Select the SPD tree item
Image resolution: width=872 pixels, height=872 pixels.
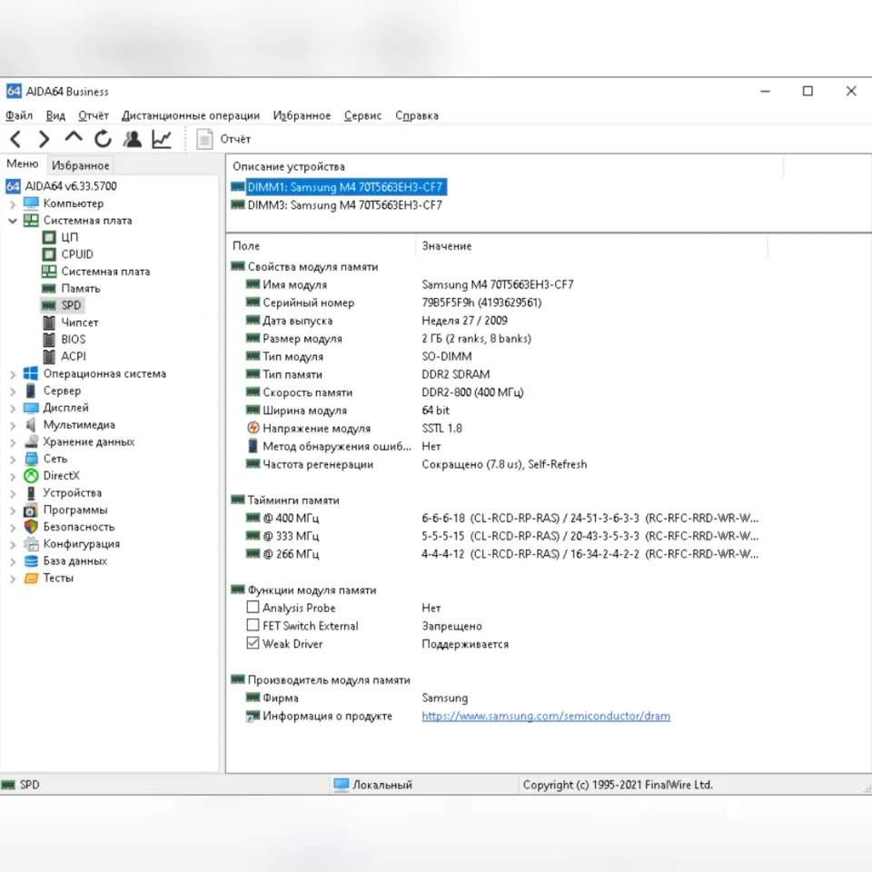pyautogui.click(x=71, y=305)
